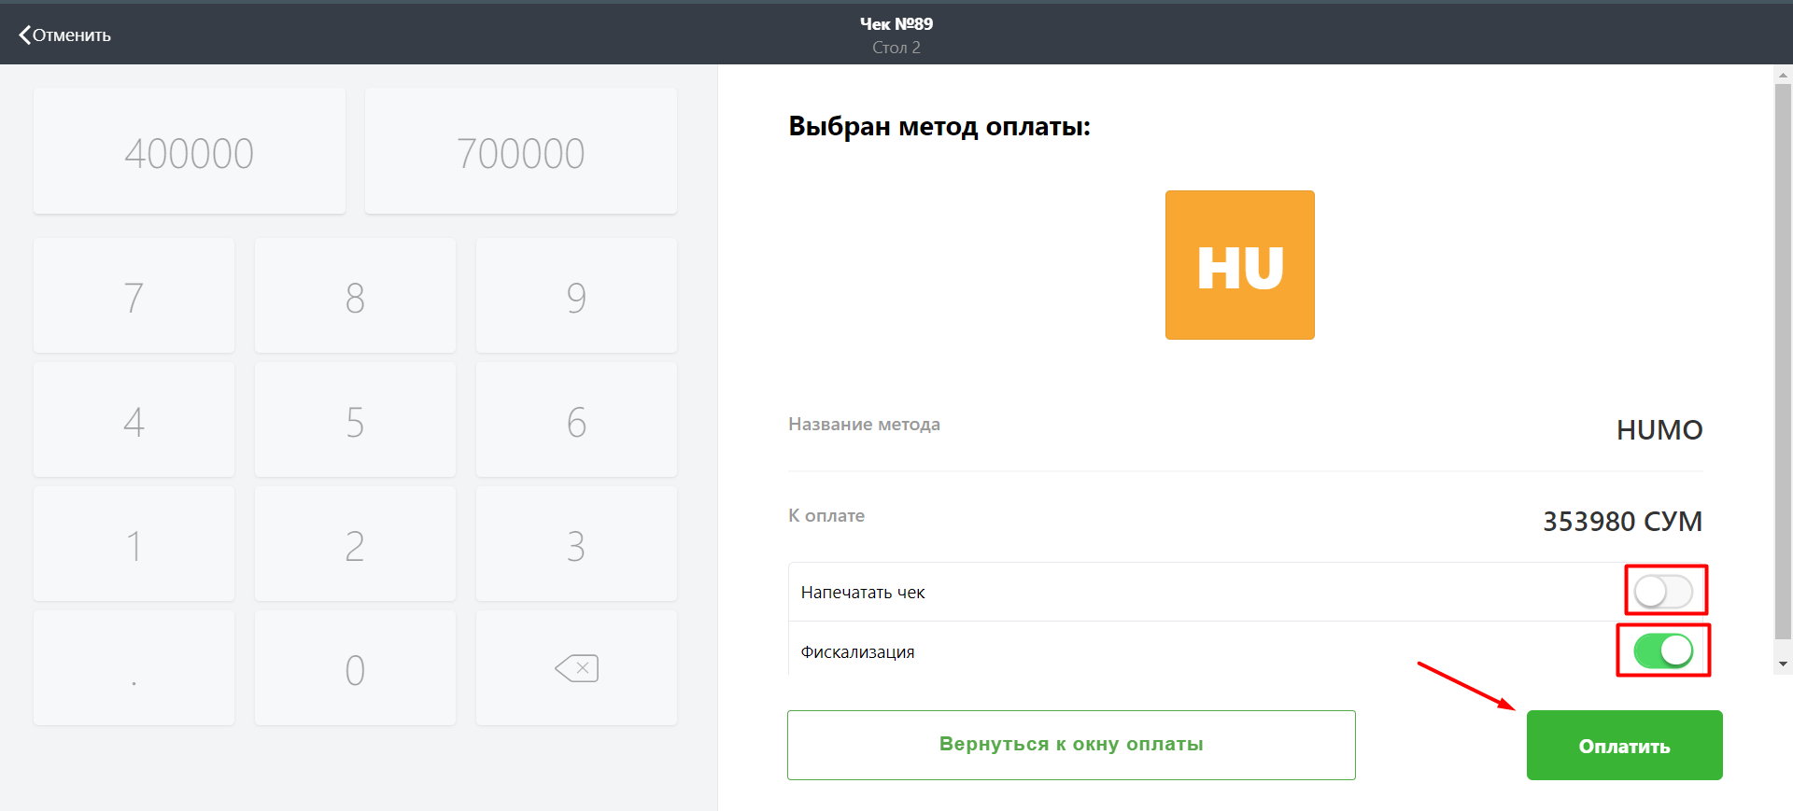The height and width of the screenshot is (811, 1793).
Task: Click the Чек №89 title
Action: [x=896, y=24]
